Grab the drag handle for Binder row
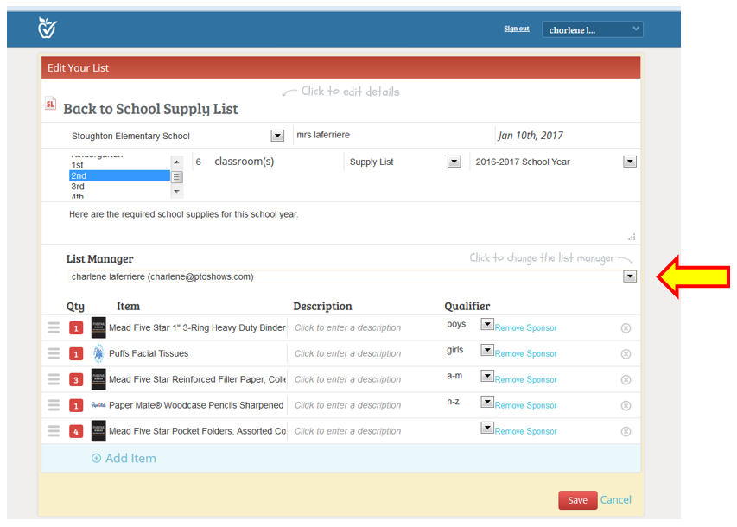Viewport: 737px width, 527px height. tap(54, 327)
